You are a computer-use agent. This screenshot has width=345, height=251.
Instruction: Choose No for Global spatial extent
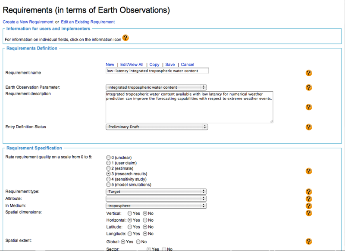[138, 242]
